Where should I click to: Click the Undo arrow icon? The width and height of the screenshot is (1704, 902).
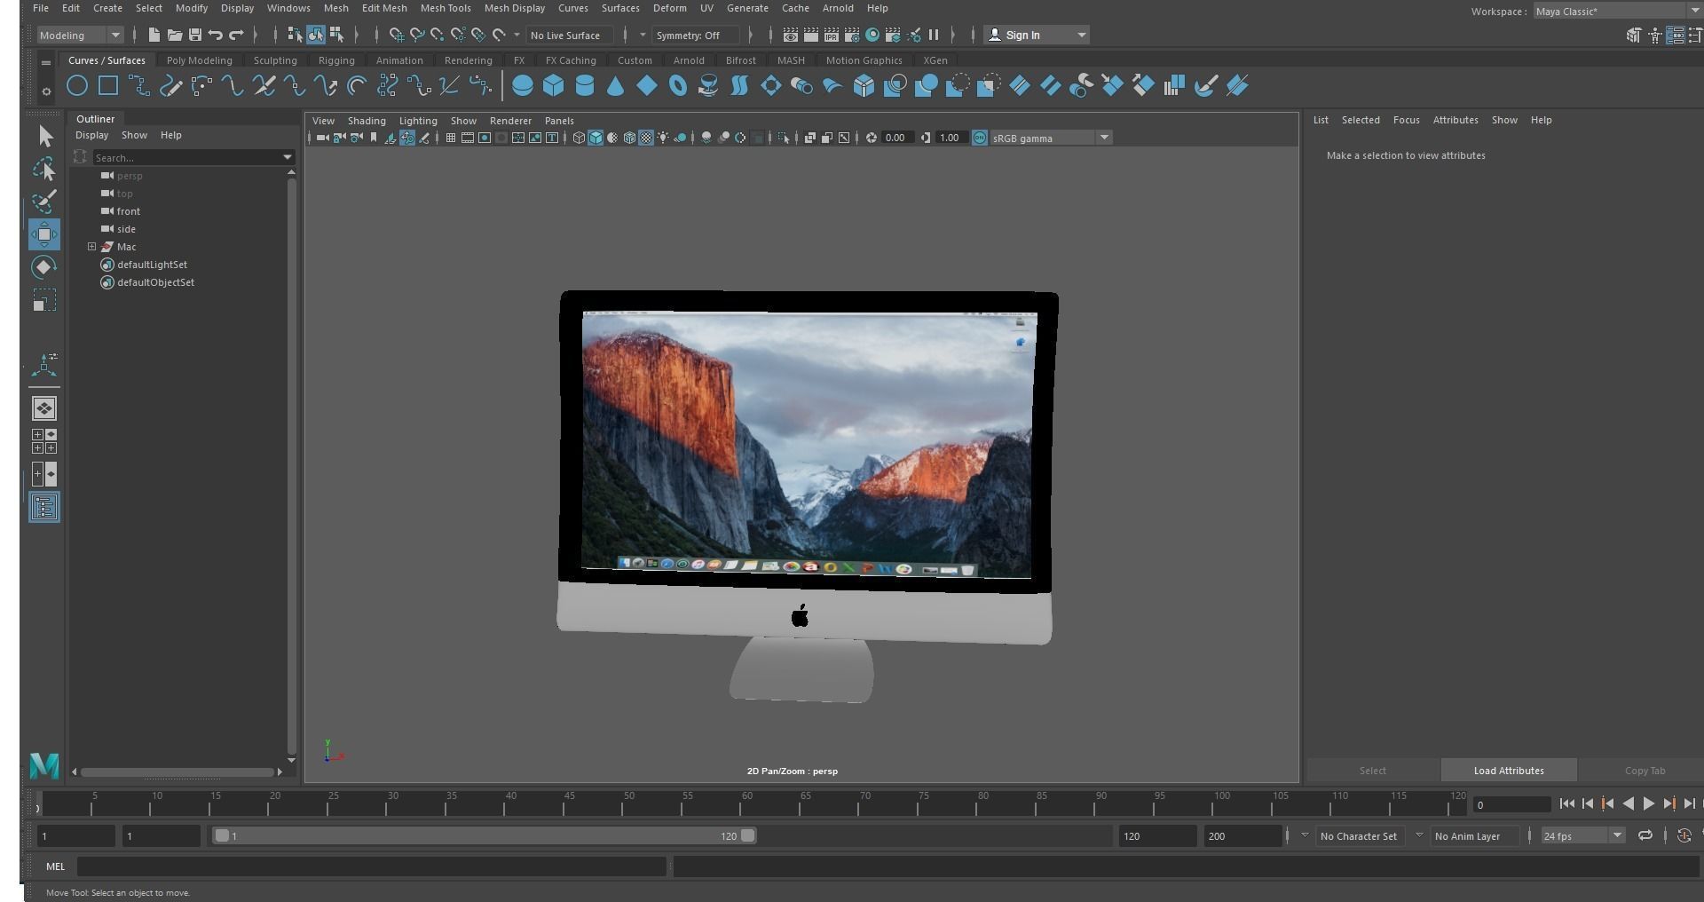216,36
